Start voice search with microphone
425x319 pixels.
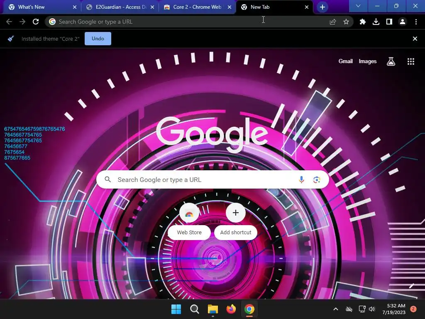point(301,179)
